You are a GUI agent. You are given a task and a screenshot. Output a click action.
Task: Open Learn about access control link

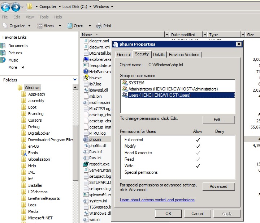pos(157,200)
